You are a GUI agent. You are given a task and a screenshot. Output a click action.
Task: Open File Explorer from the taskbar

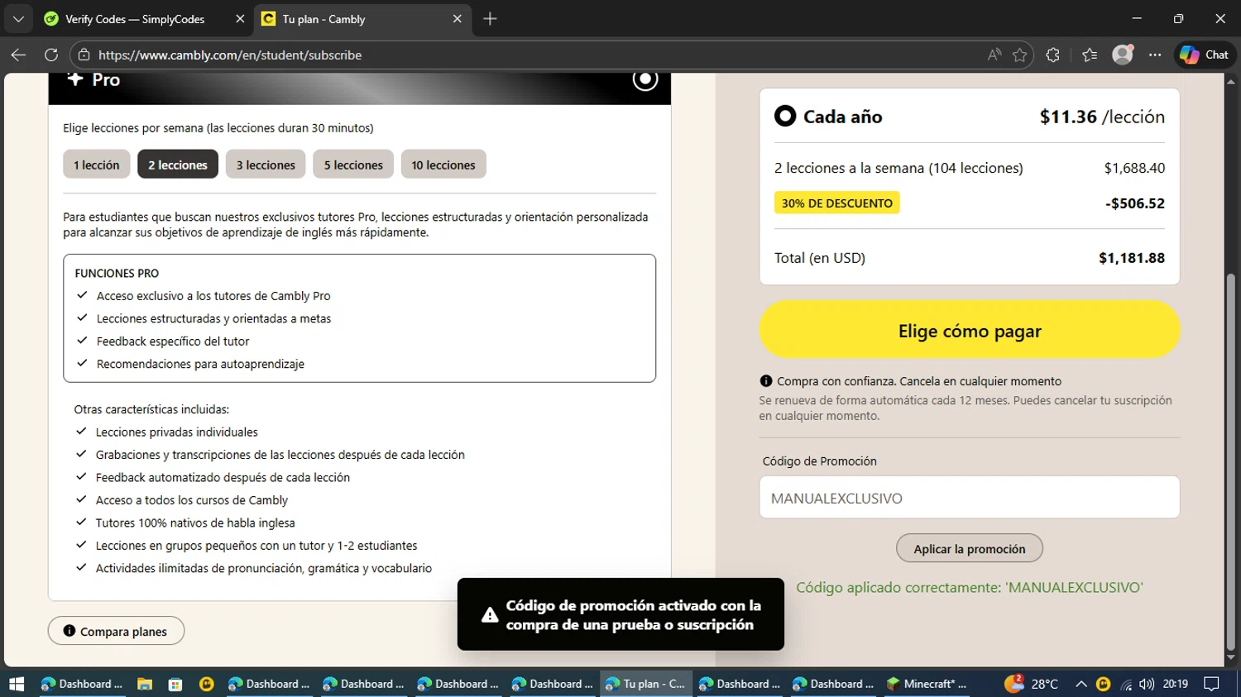(x=145, y=684)
